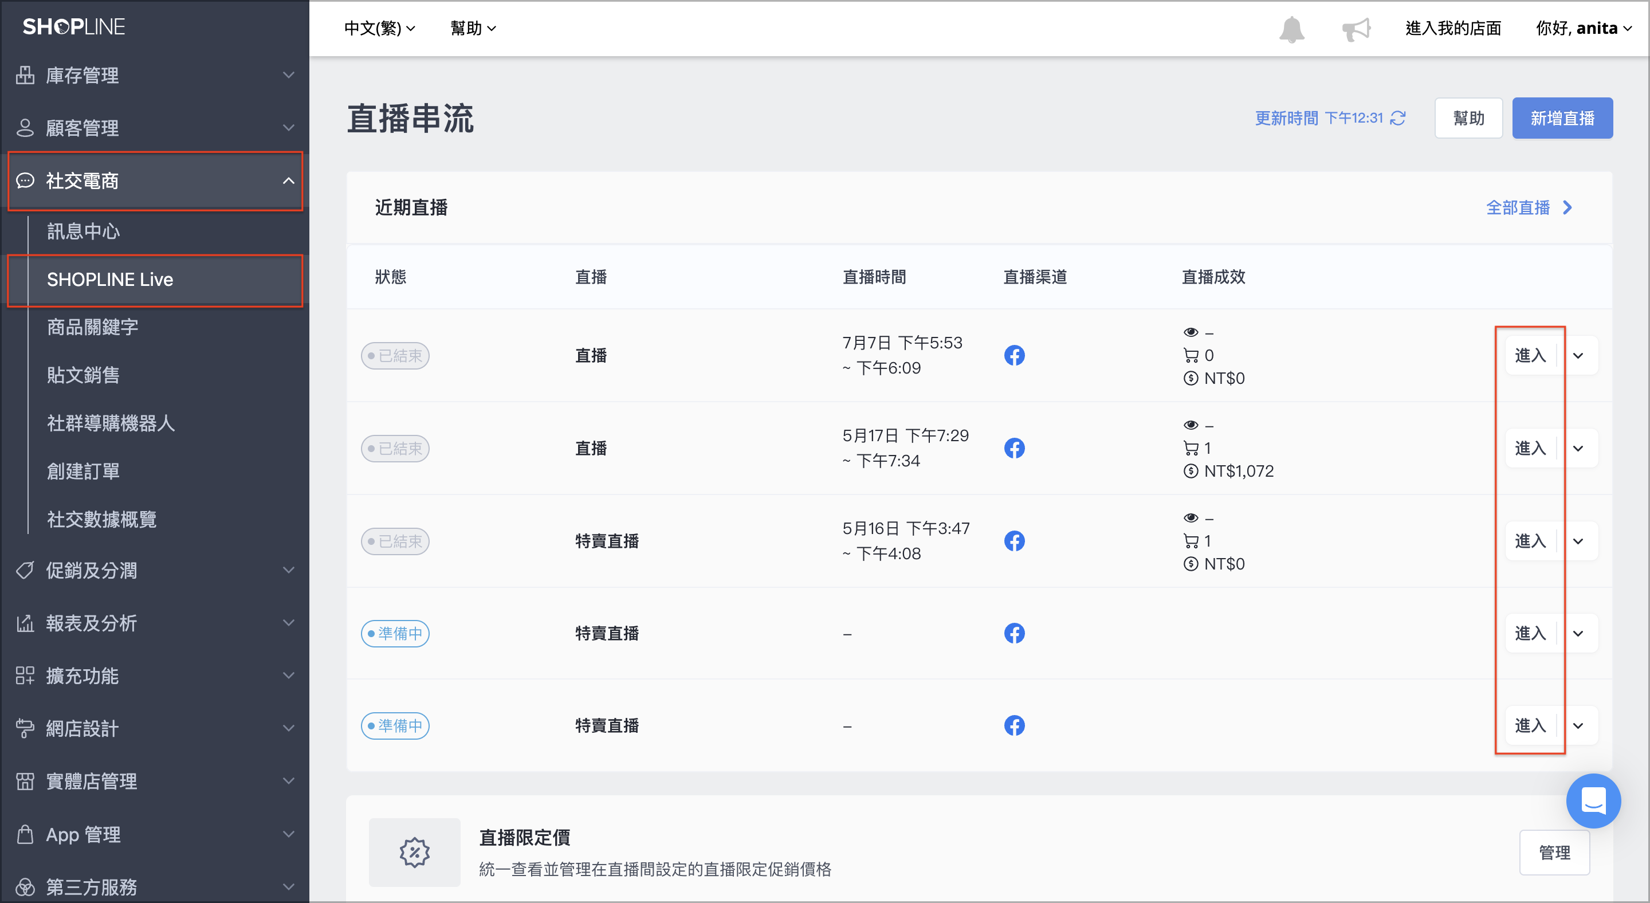Open 社交數據概覽 in the sidebar
The height and width of the screenshot is (903, 1650).
coord(102,519)
